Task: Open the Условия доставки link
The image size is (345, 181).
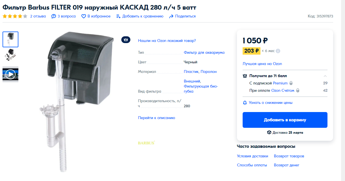Action: (252, 156)
